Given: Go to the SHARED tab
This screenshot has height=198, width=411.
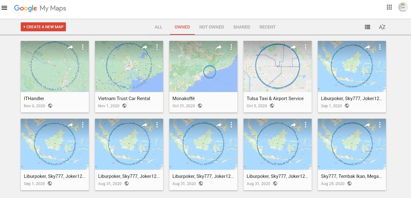Looking at the screenshot, I should (x=241, y=27).
